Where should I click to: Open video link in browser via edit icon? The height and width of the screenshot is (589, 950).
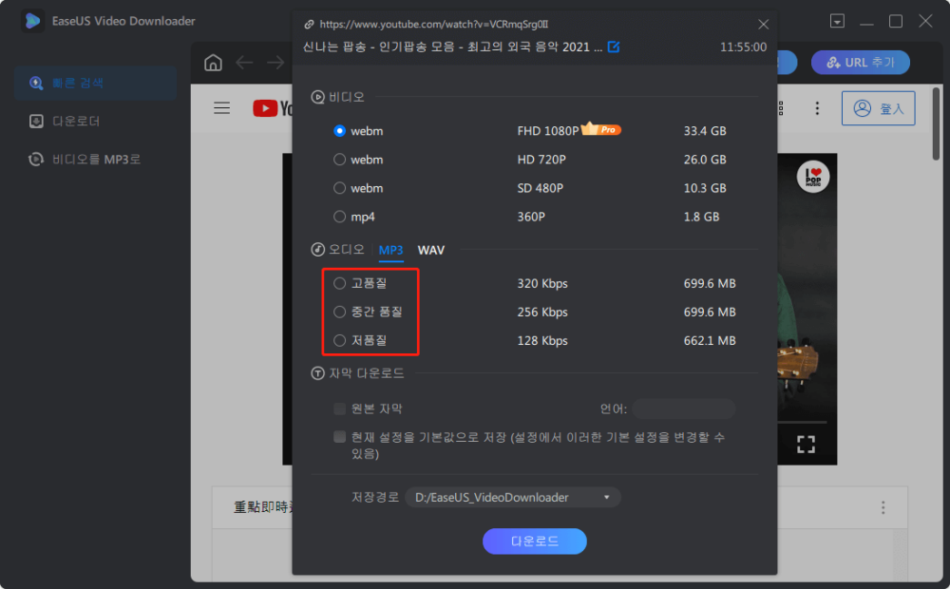614,45
